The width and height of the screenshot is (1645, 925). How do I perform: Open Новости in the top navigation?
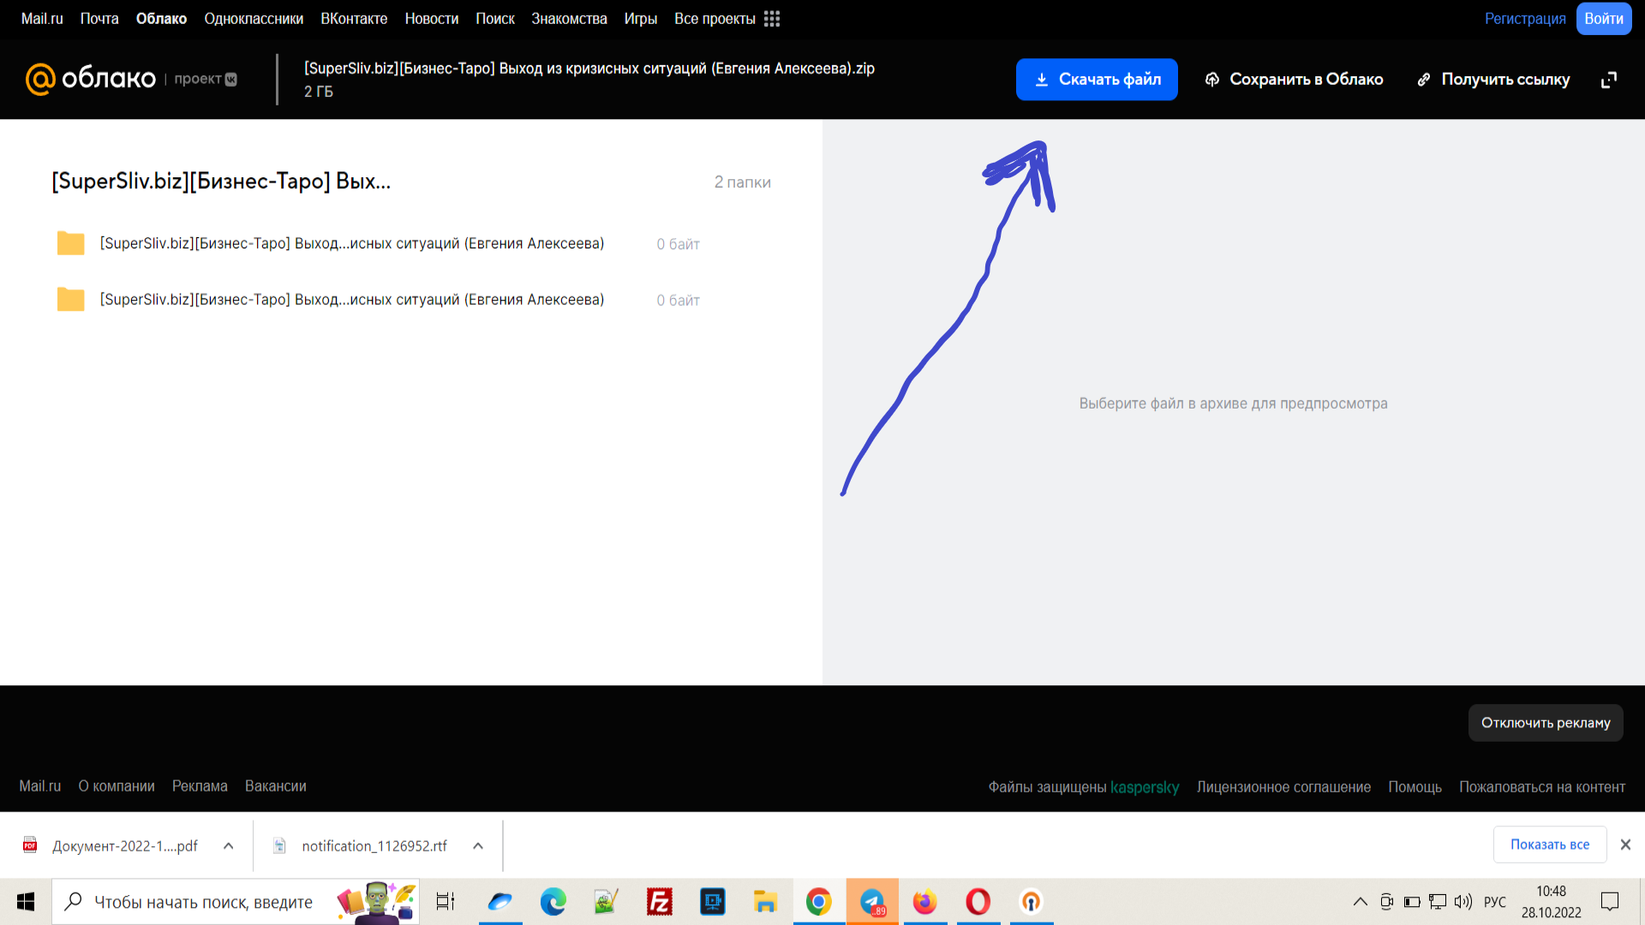click(432, 19)
